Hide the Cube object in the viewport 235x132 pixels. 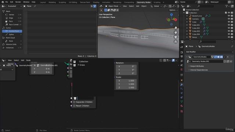[x=229, y=22]
